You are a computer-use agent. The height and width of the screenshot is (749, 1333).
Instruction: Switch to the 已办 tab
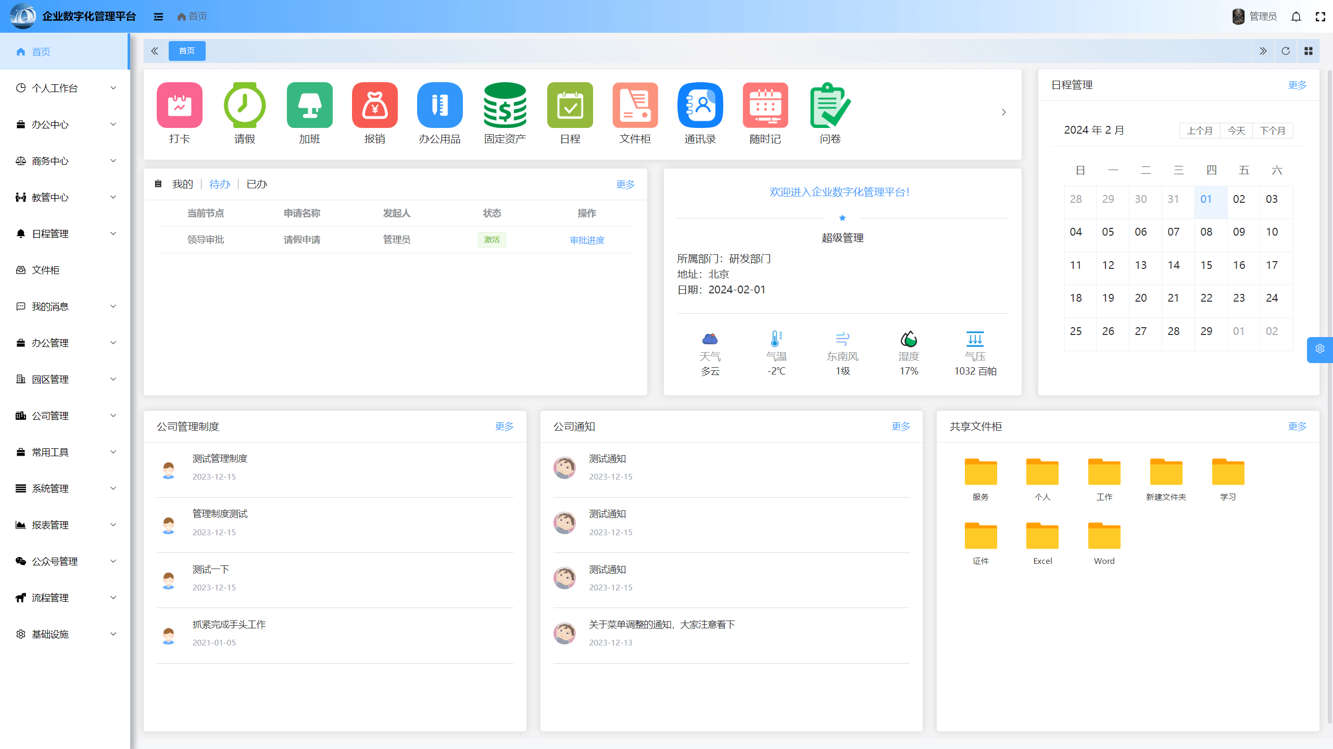point(256,184)
